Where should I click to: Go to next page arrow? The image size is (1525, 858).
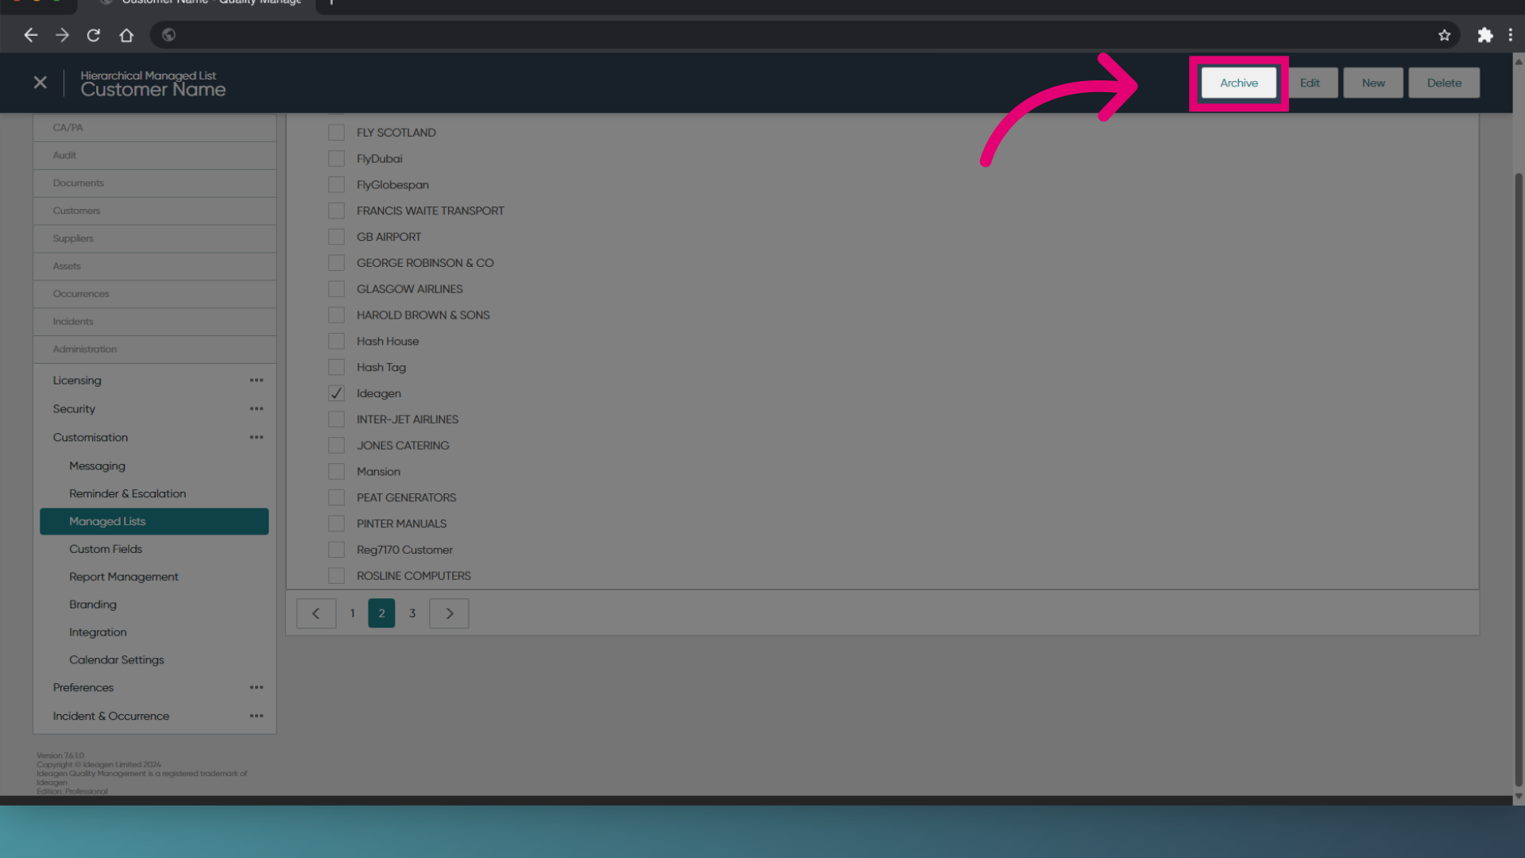click(x=450, y=613)
